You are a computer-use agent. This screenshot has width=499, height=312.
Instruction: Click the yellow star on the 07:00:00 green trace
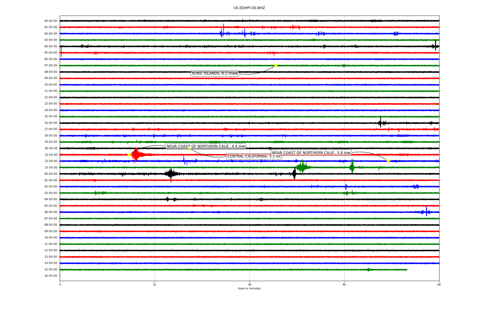tap(276, 65)
